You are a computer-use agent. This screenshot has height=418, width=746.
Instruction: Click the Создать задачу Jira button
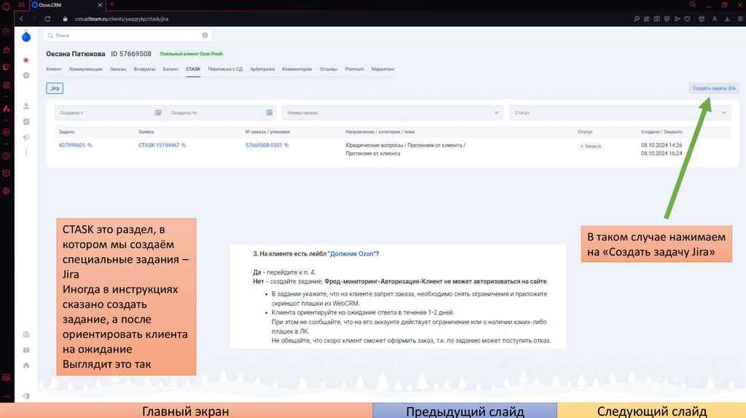[714, 88]
